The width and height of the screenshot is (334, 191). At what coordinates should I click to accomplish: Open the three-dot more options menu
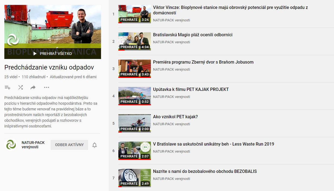click(47, 87)
